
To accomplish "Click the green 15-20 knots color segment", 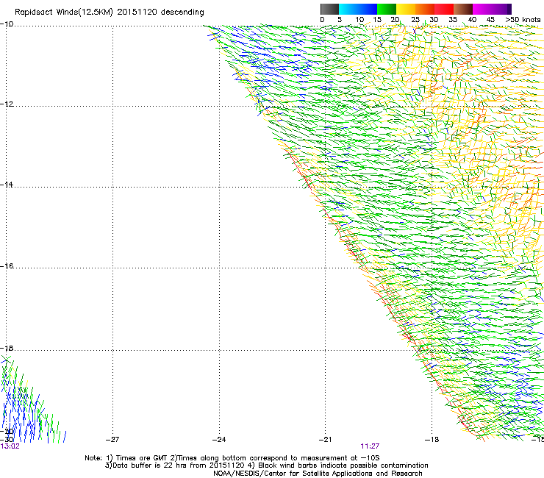I will [387, 9].
